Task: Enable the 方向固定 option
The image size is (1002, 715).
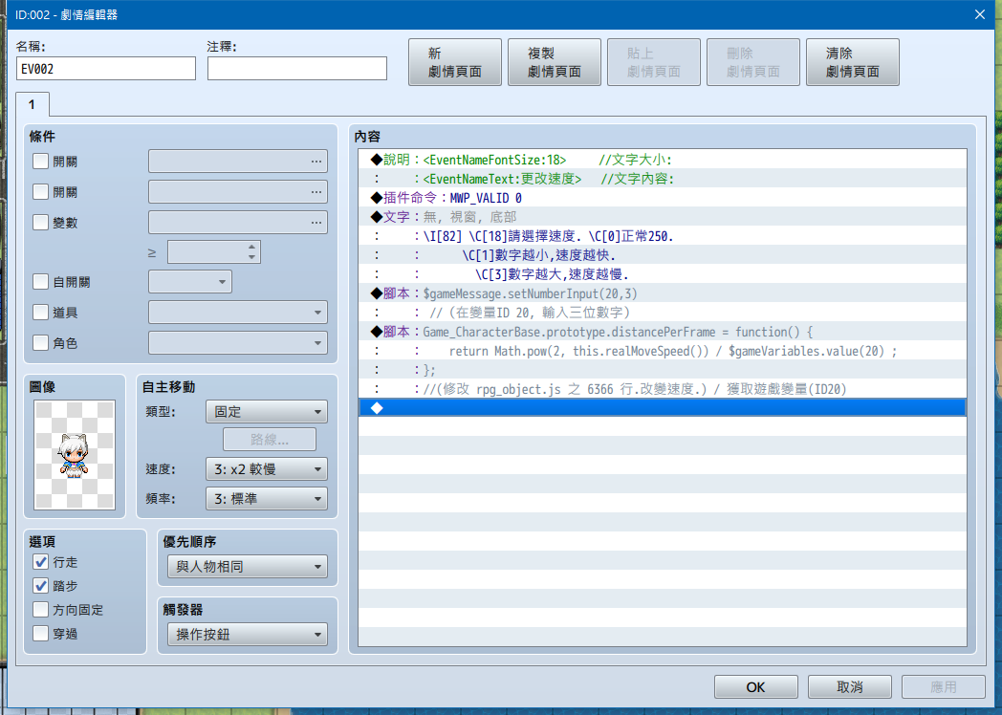Action: point(40,610)
